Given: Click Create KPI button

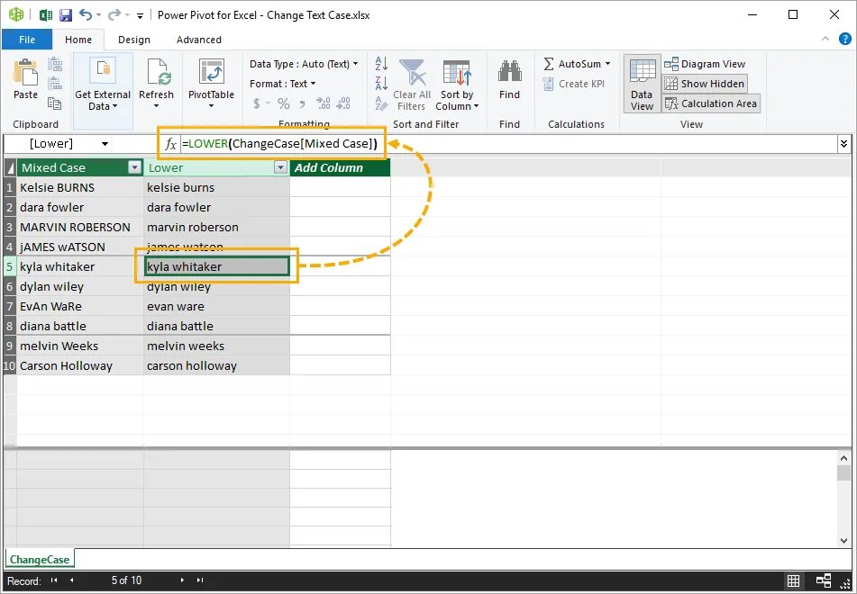Looking at the screenshot, I should coord(573,84).
